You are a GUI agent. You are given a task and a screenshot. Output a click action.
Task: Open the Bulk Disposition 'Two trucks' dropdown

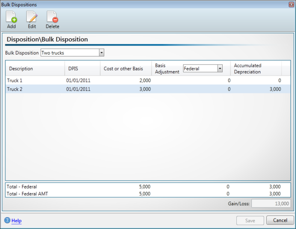click(102, 53)
